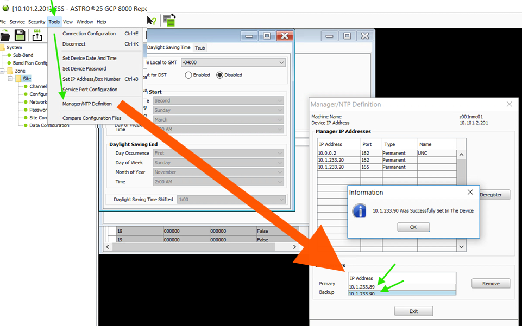Click left arrow of horizontal scrollbar
The image size is (522, 326).
coord(108,247)
